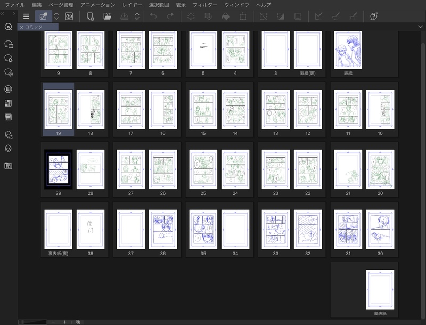
Task: Close the コミック tab
Action: click(x=21, y=27)
